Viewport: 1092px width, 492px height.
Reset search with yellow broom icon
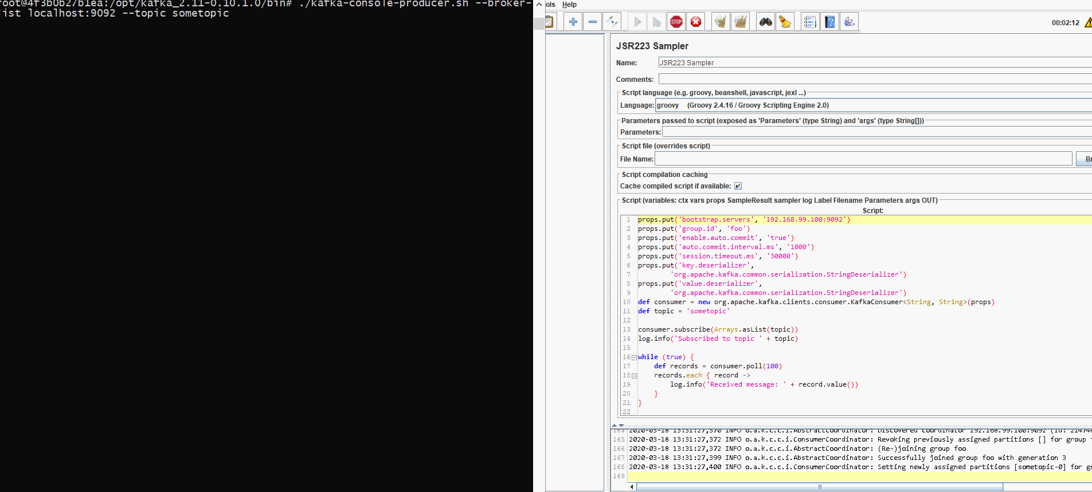(x=785, y=22)
